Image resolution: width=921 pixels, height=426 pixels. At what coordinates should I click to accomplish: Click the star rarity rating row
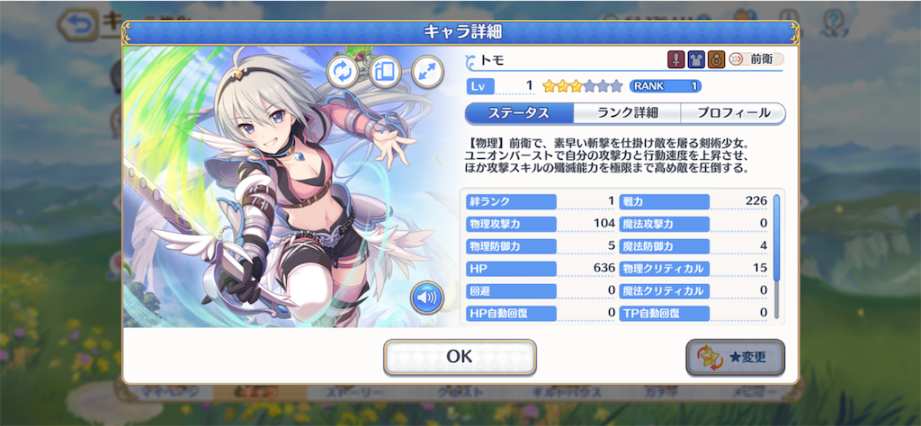[582, 86]
